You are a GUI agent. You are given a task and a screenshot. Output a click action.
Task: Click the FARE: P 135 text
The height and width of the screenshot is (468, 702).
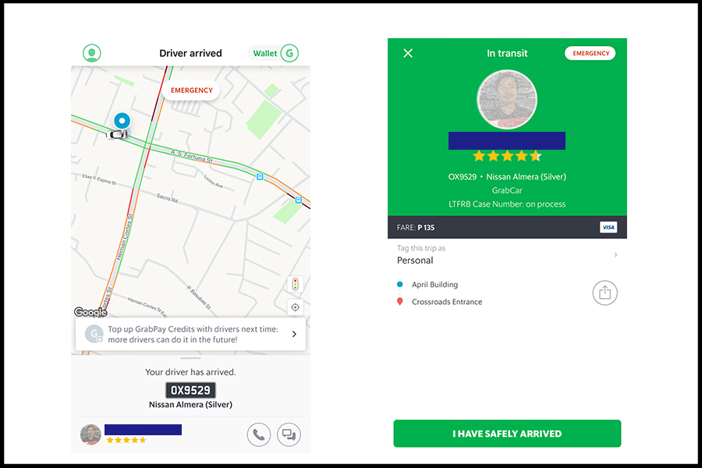tap(416, 228)
